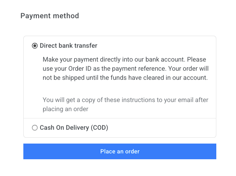Image resolution: width=236 pixels, height=176 pixels.
Task: Click the Place an order button
Action: [120, 151]
